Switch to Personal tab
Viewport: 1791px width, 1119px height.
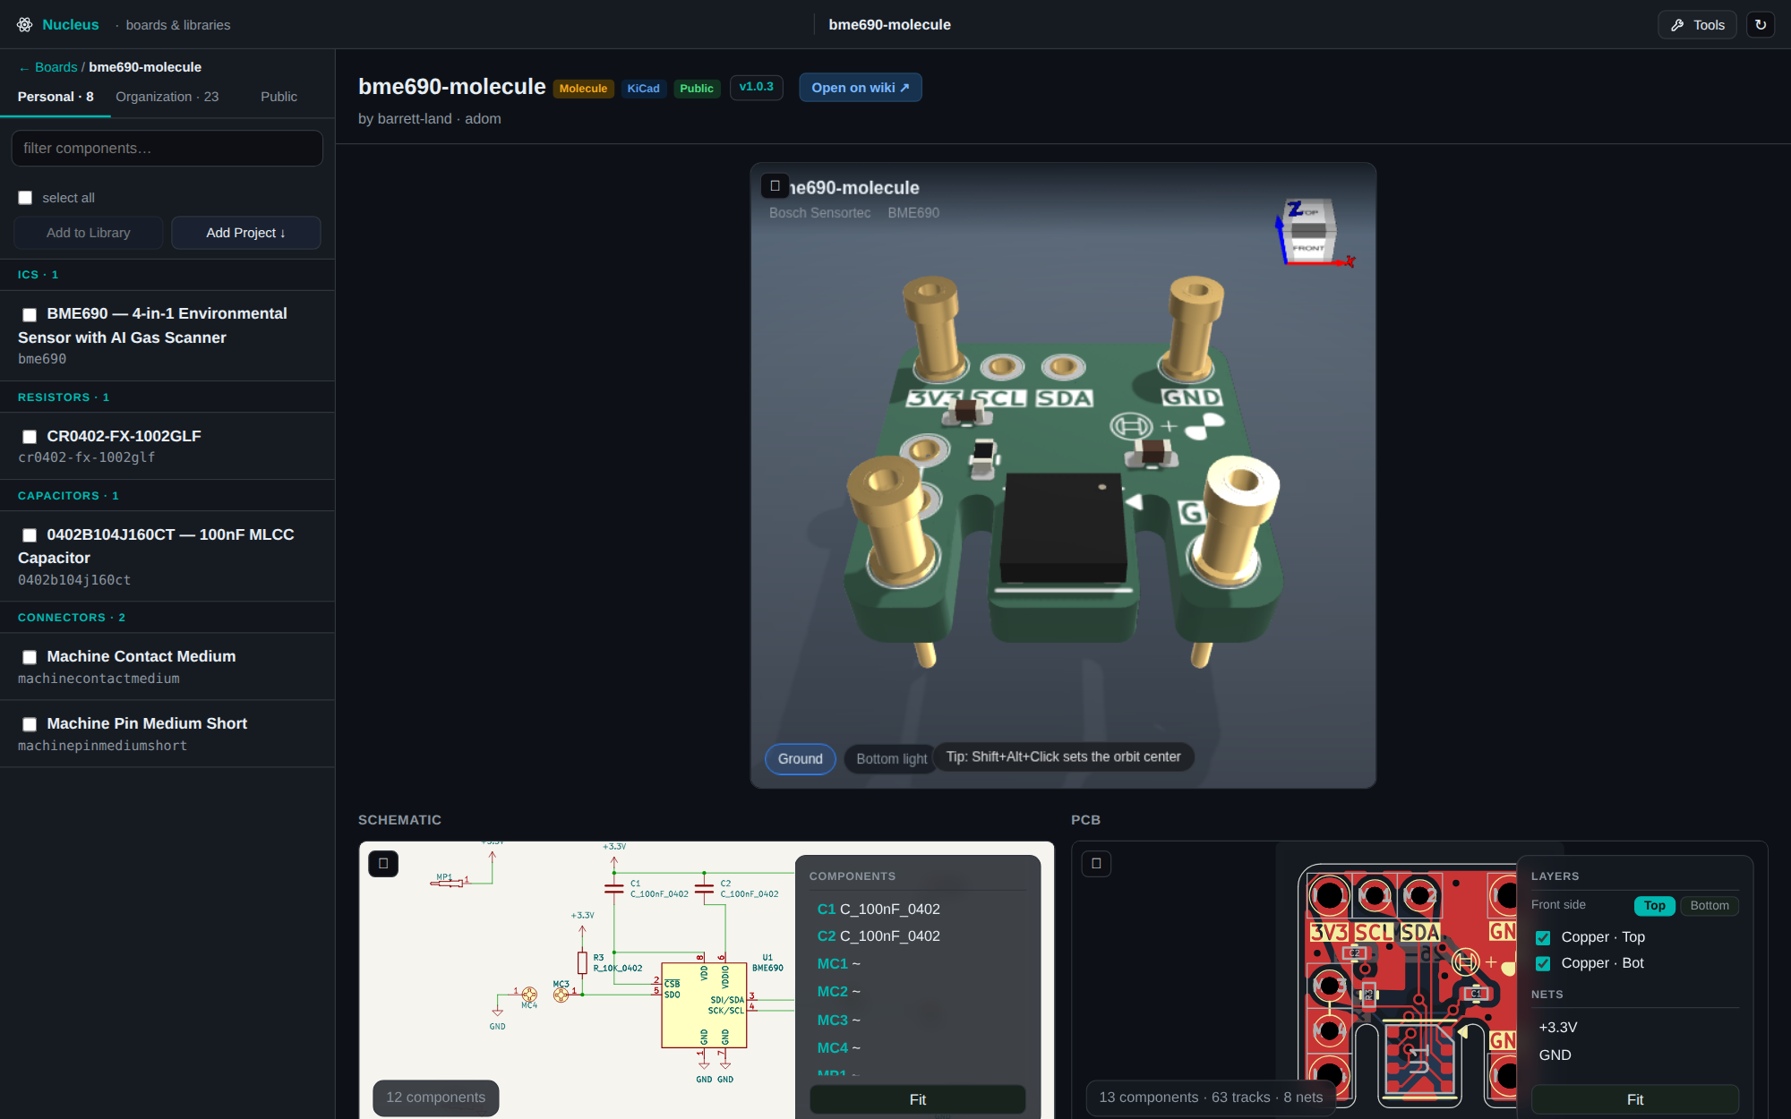tap(56, 97)
